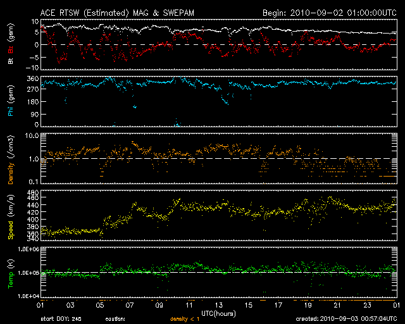Click the 'caution:' text at bottom
405x324 pixels.
click(x=115, y=319)
